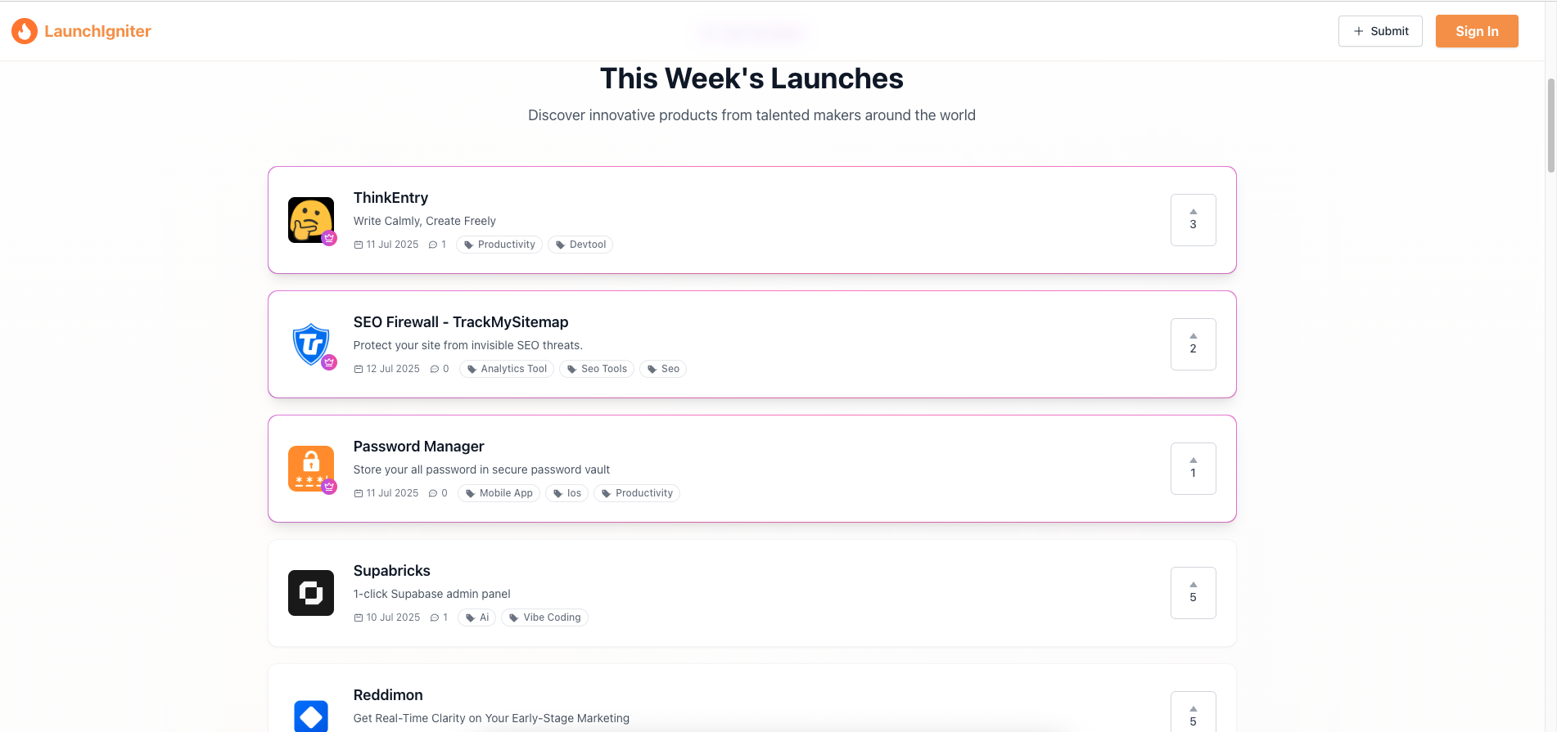Click the Password Manager padlock icon
The image size is (1557, 732).
tap(311, 468)
